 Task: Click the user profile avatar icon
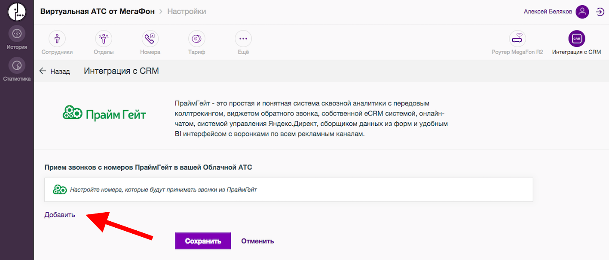(x=582, y=12)
